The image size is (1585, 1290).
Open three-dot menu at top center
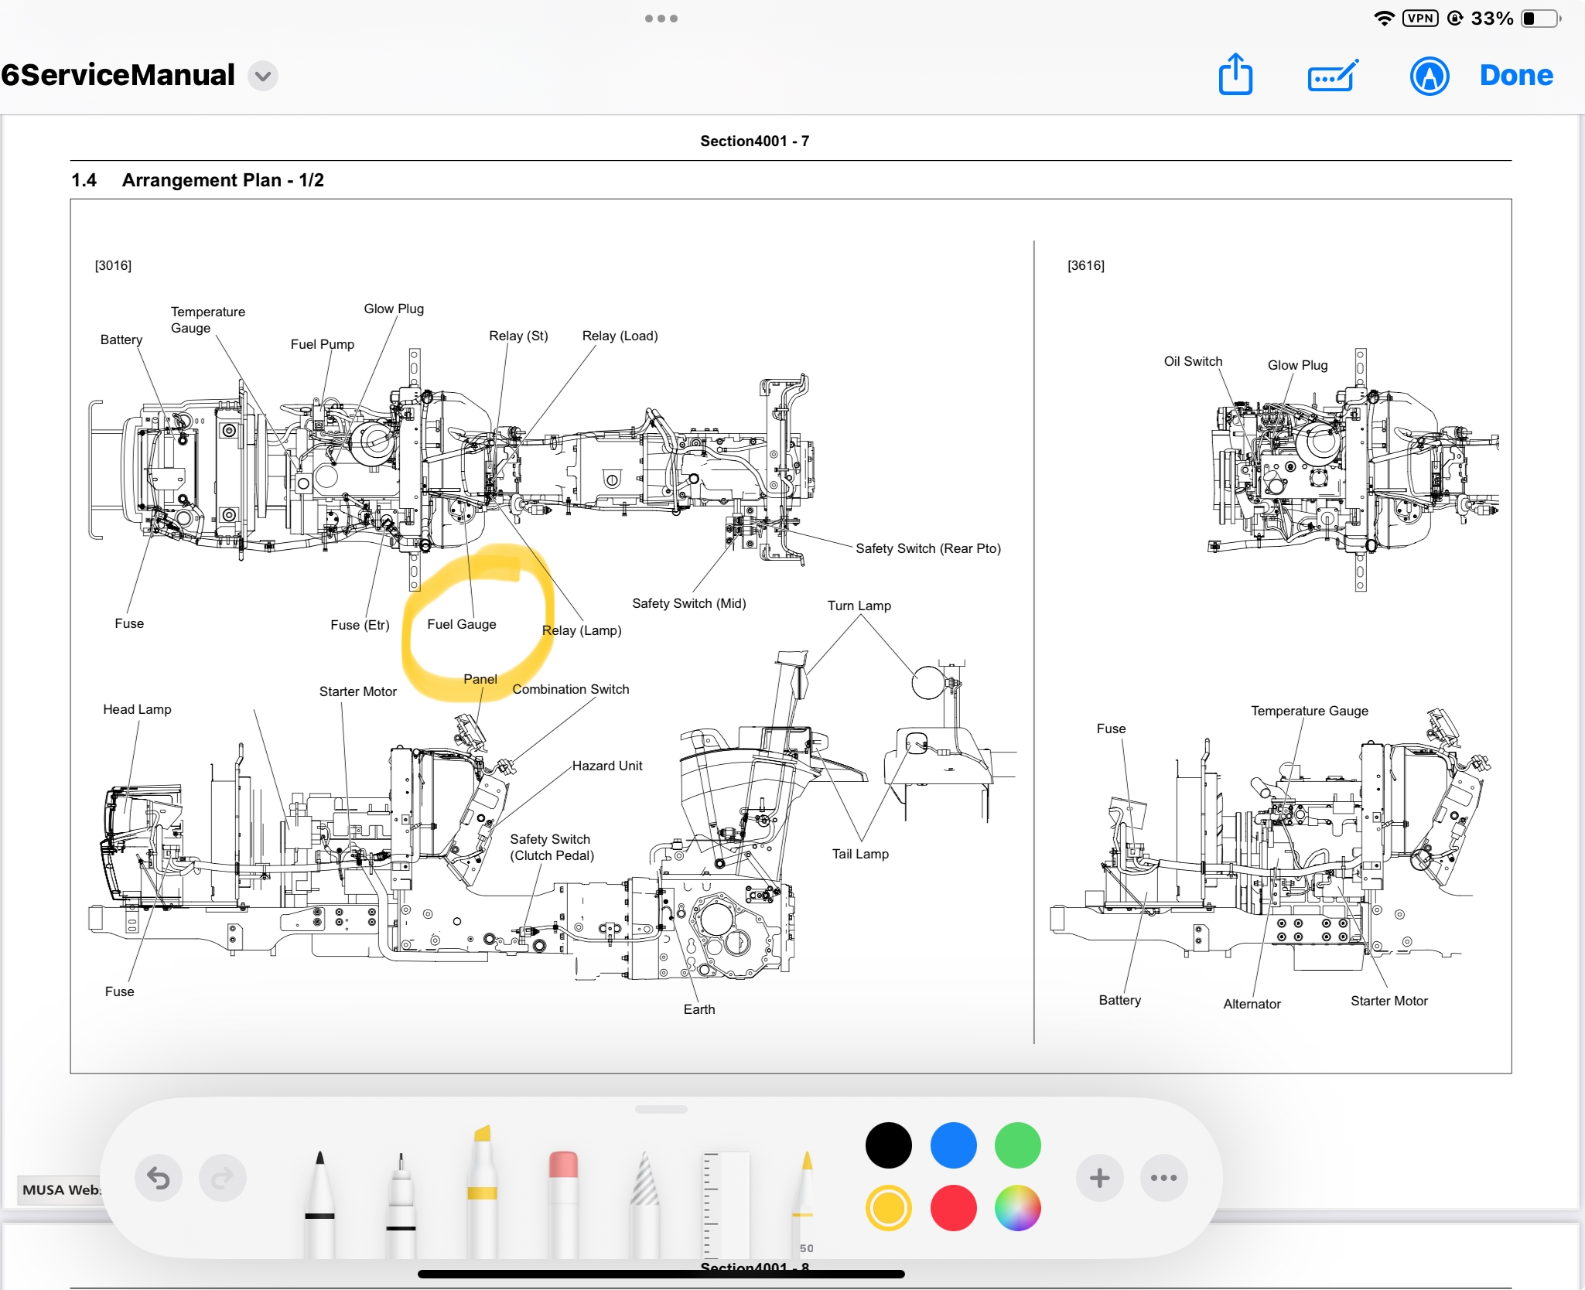point(661,19)
